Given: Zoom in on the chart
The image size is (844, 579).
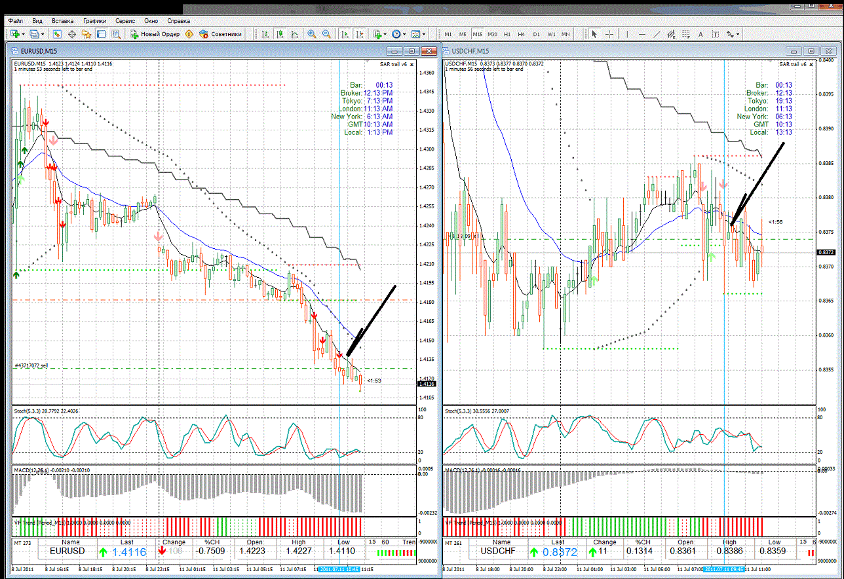Looking at the screenshot, I should (312, 33).
